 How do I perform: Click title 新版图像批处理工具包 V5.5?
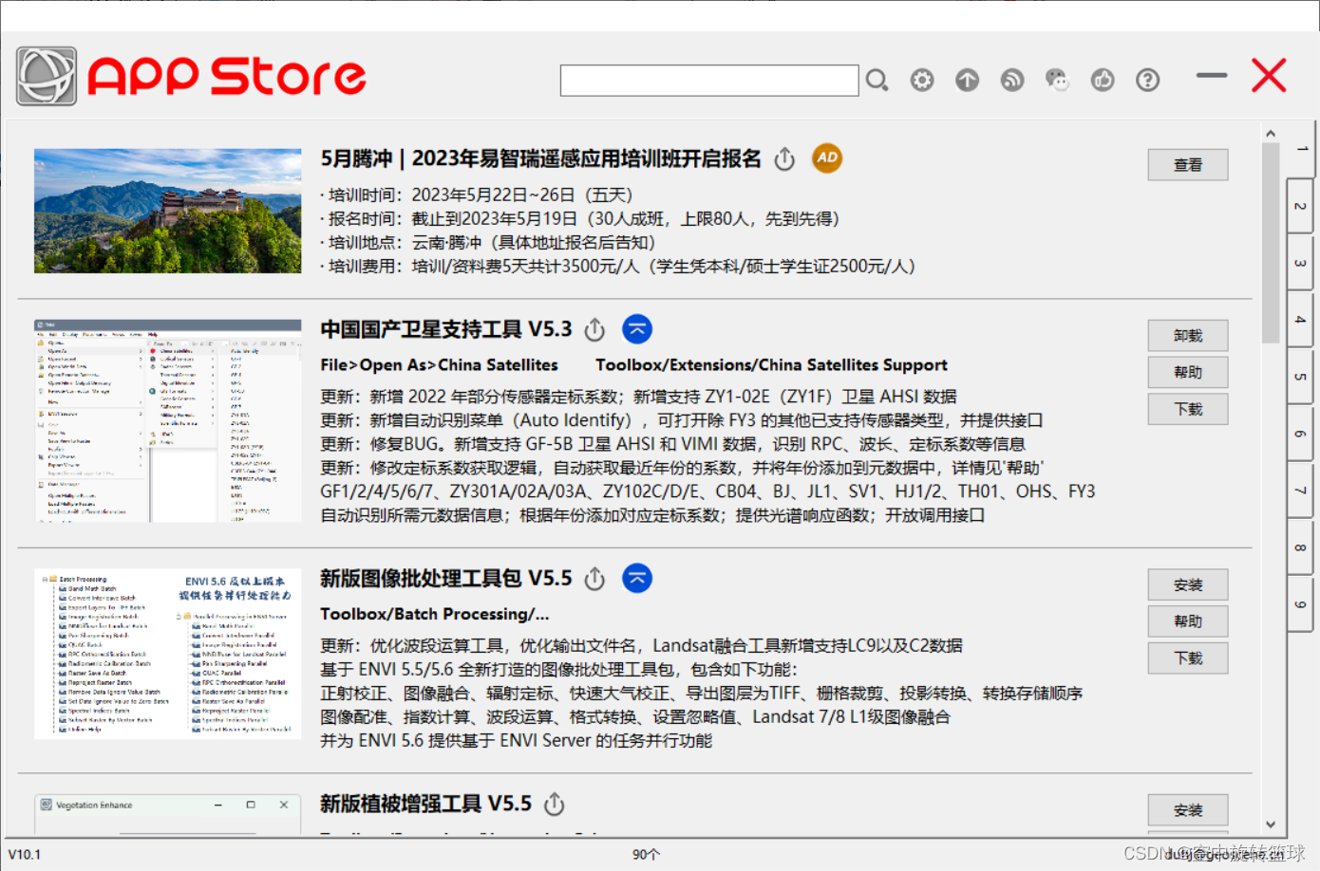pyautogui.click(x=446, y=578)
